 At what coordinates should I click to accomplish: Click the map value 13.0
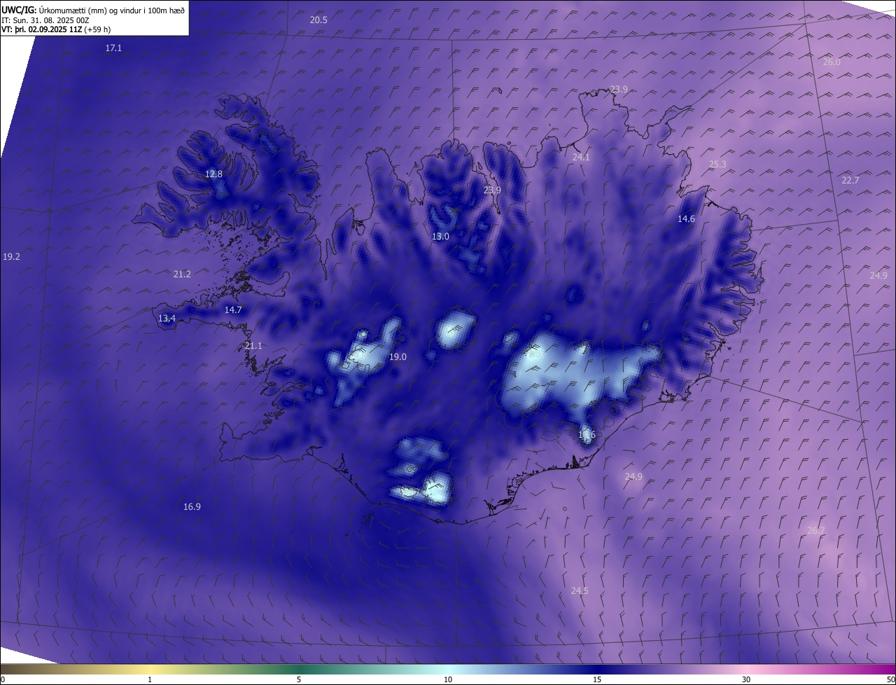440,237
